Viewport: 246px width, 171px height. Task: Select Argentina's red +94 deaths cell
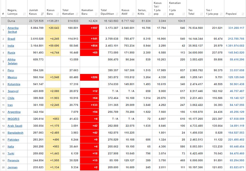pyautogui.click(x=90, y=112)
